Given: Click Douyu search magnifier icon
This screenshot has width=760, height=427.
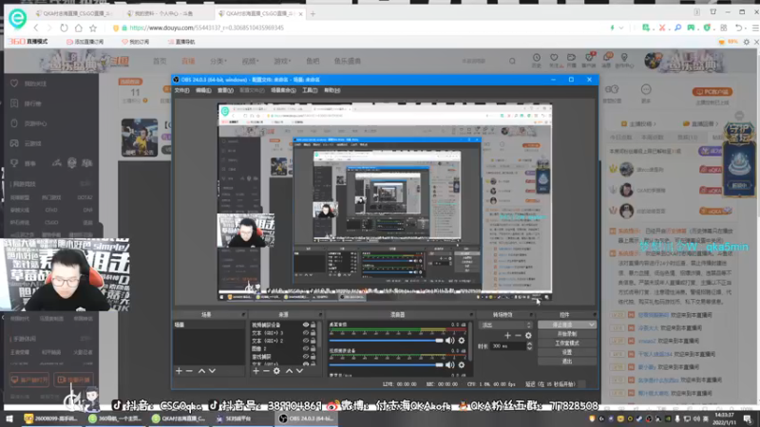Looking at the screenshot, I should [512, 61].
